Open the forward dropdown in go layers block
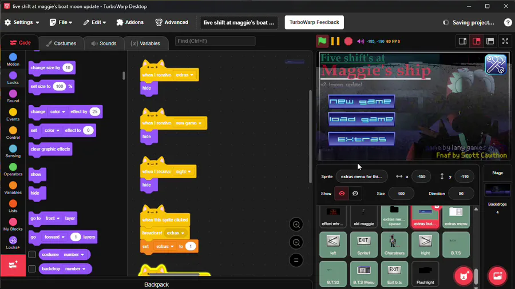The image size is (515, 289). coord(54,237)
